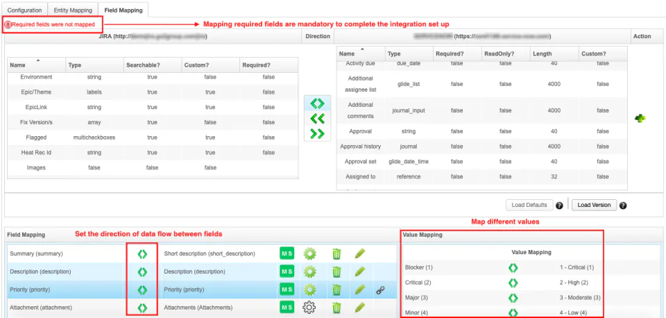Toggle direction icon for Summary mapping row
This screenshot has width=666, height=318.
point(142,254)
